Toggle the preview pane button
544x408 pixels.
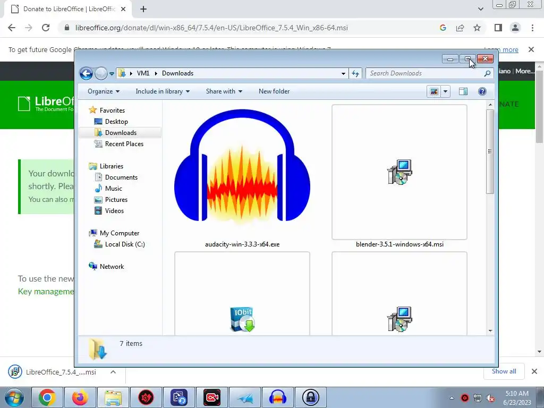click(x=463, y=91)
